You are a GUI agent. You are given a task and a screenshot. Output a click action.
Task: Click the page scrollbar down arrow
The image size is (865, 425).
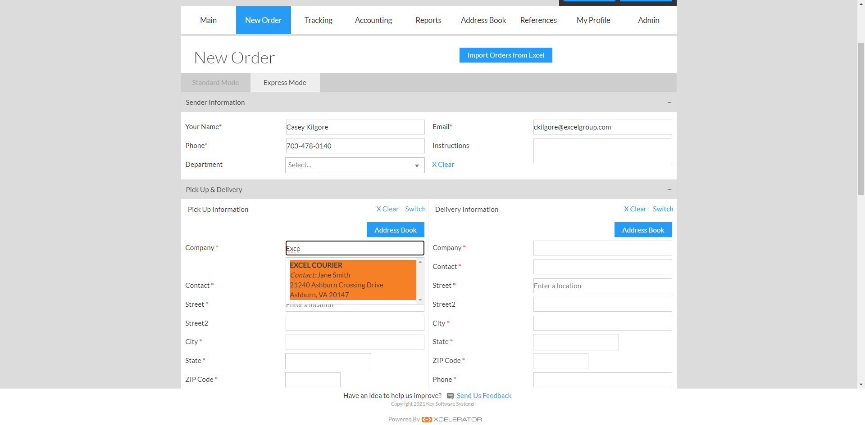coord(861,385)
